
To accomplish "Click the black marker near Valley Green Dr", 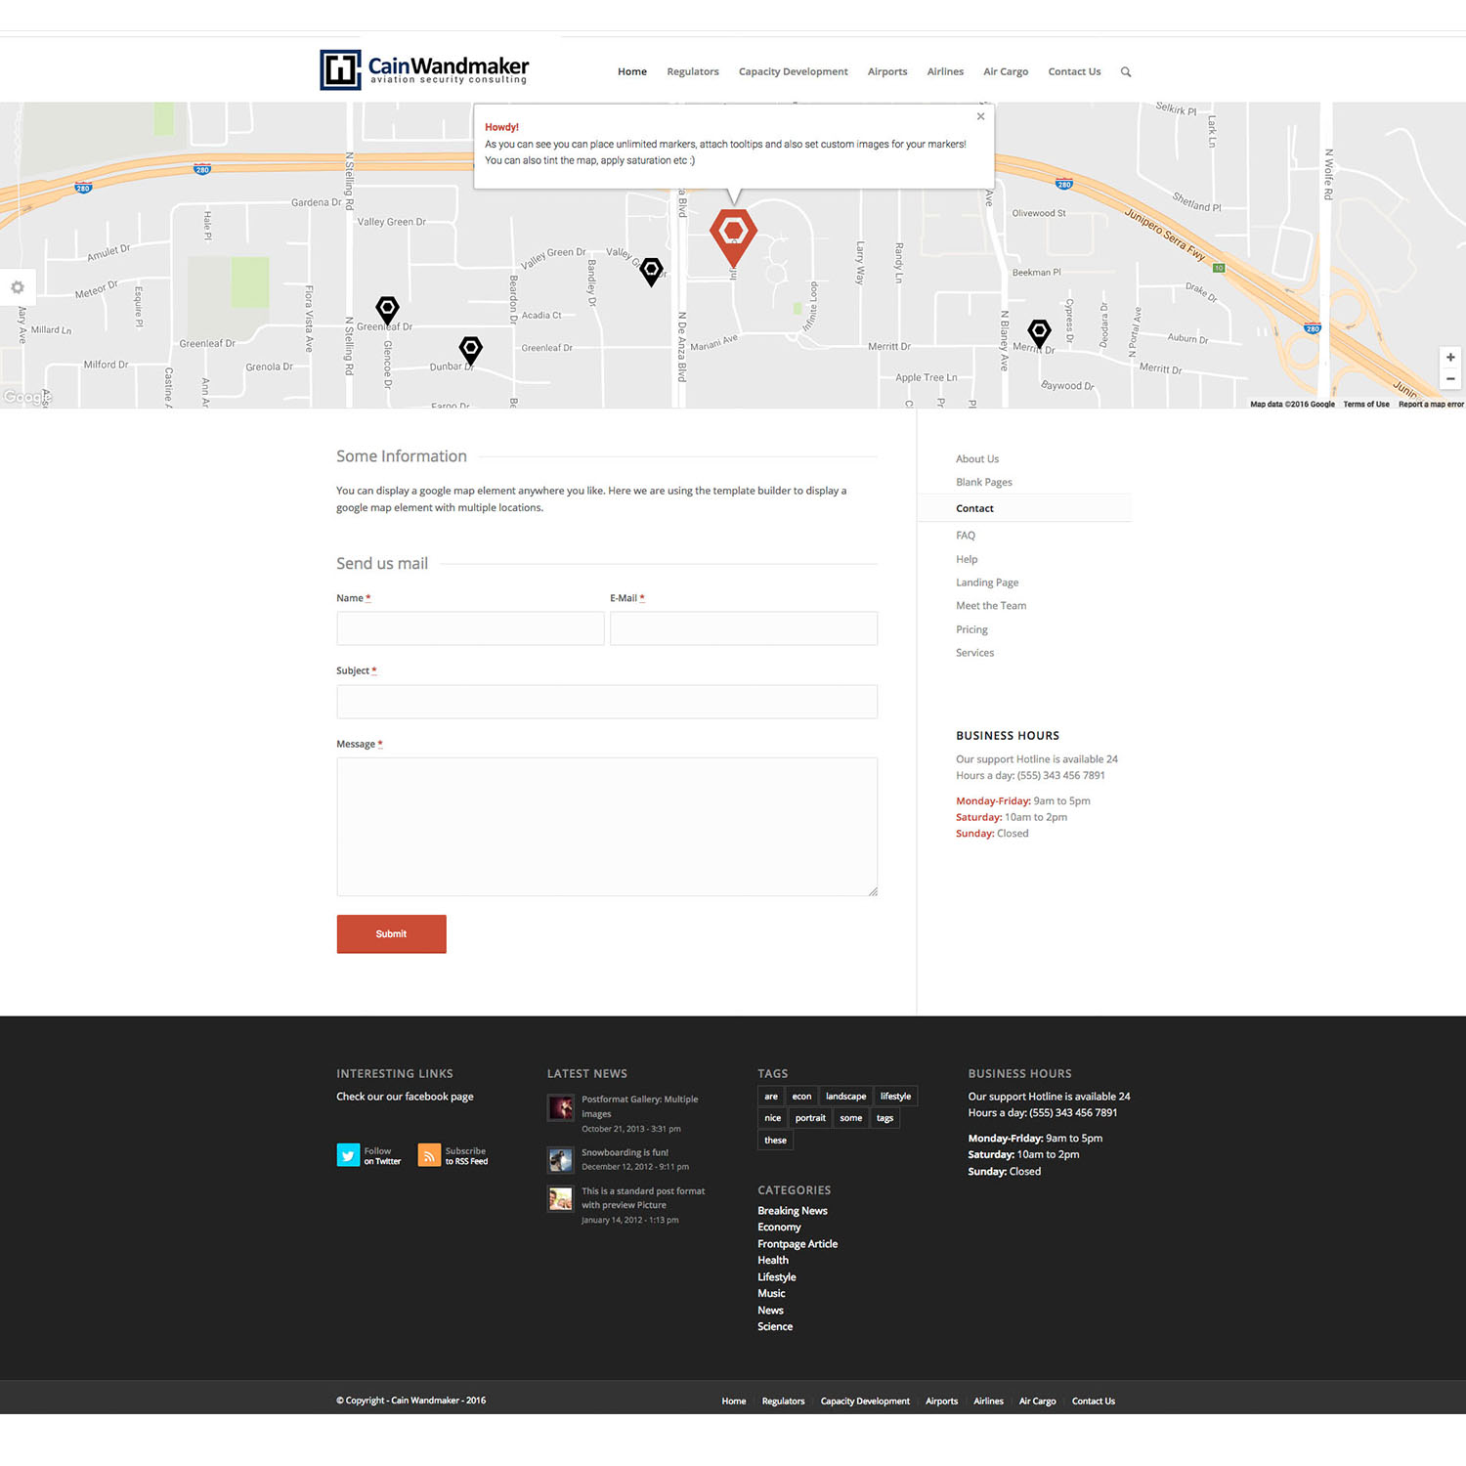I will (652, 271).
